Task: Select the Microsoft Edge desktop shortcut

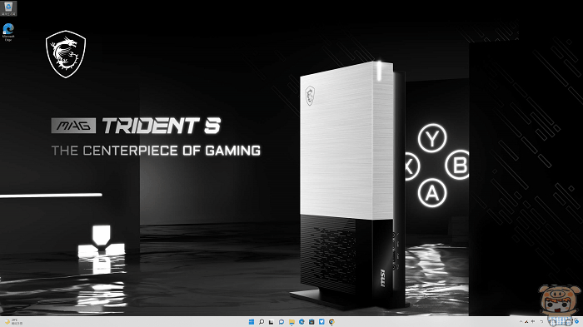Action: 8,32
